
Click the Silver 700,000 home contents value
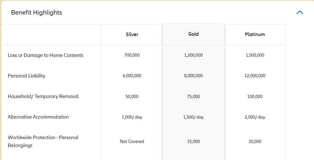[132, 55]
